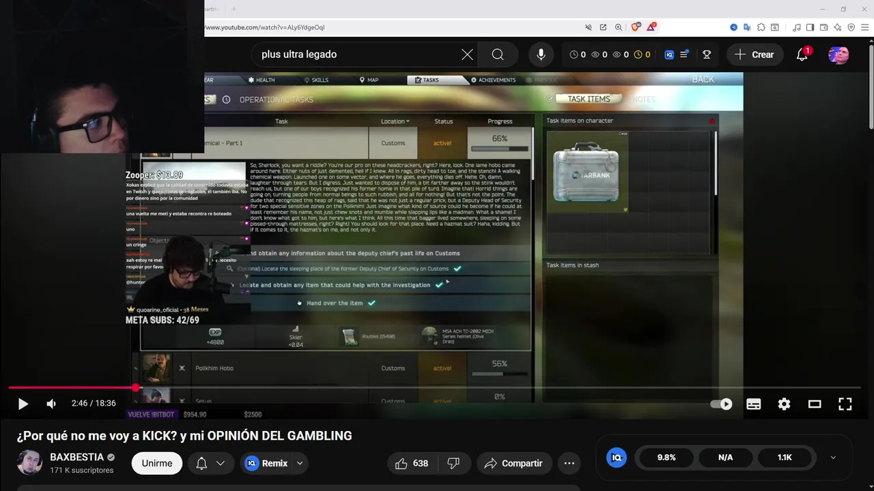The height and width of the screenshot is (491, 874).
Task: Open the three-dot more actions menu
Action: point(569,463)
